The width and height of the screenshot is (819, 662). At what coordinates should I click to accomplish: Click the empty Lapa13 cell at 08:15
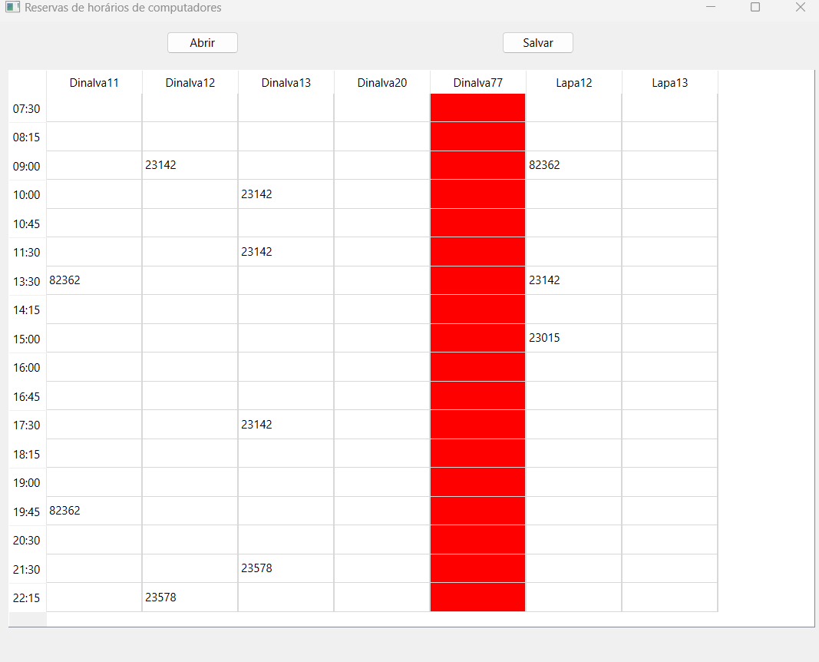tap(669, 136)
